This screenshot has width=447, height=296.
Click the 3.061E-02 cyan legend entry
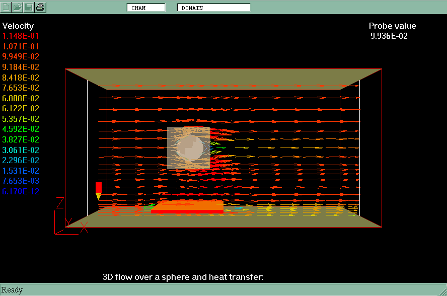coord(21,150)
